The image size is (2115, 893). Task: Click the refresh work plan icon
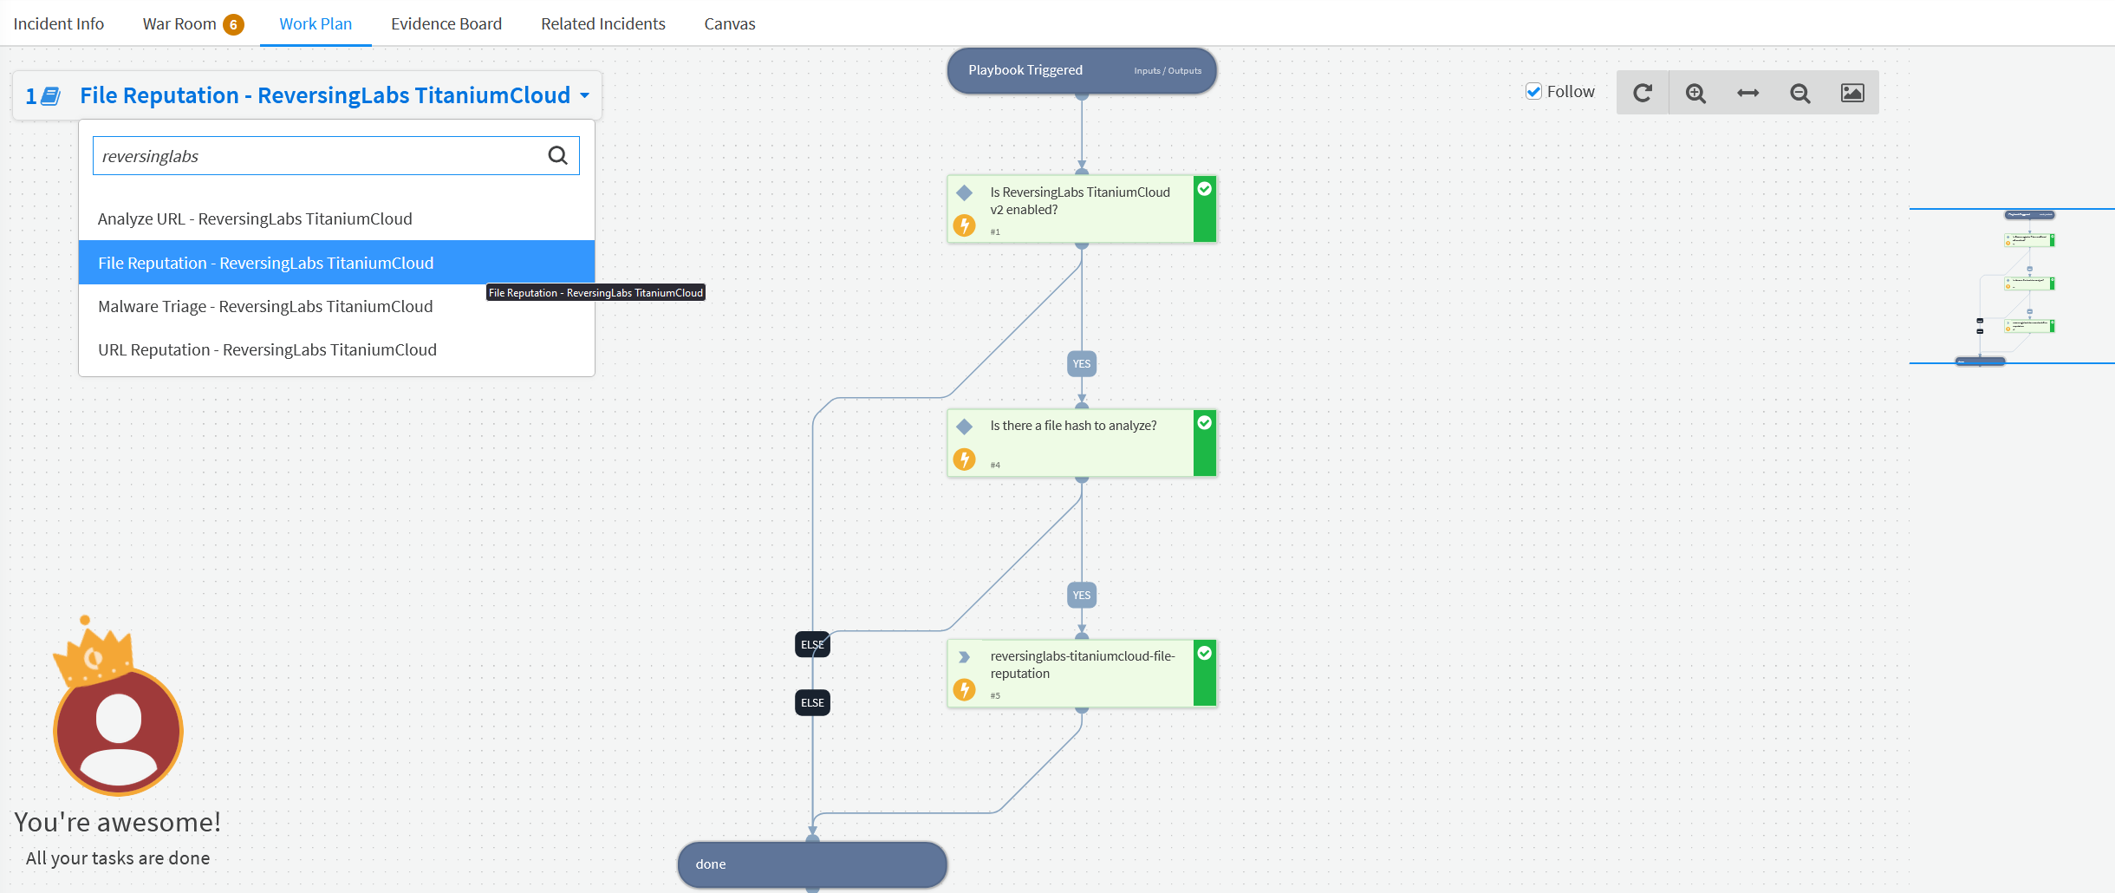pos(1643,93)
